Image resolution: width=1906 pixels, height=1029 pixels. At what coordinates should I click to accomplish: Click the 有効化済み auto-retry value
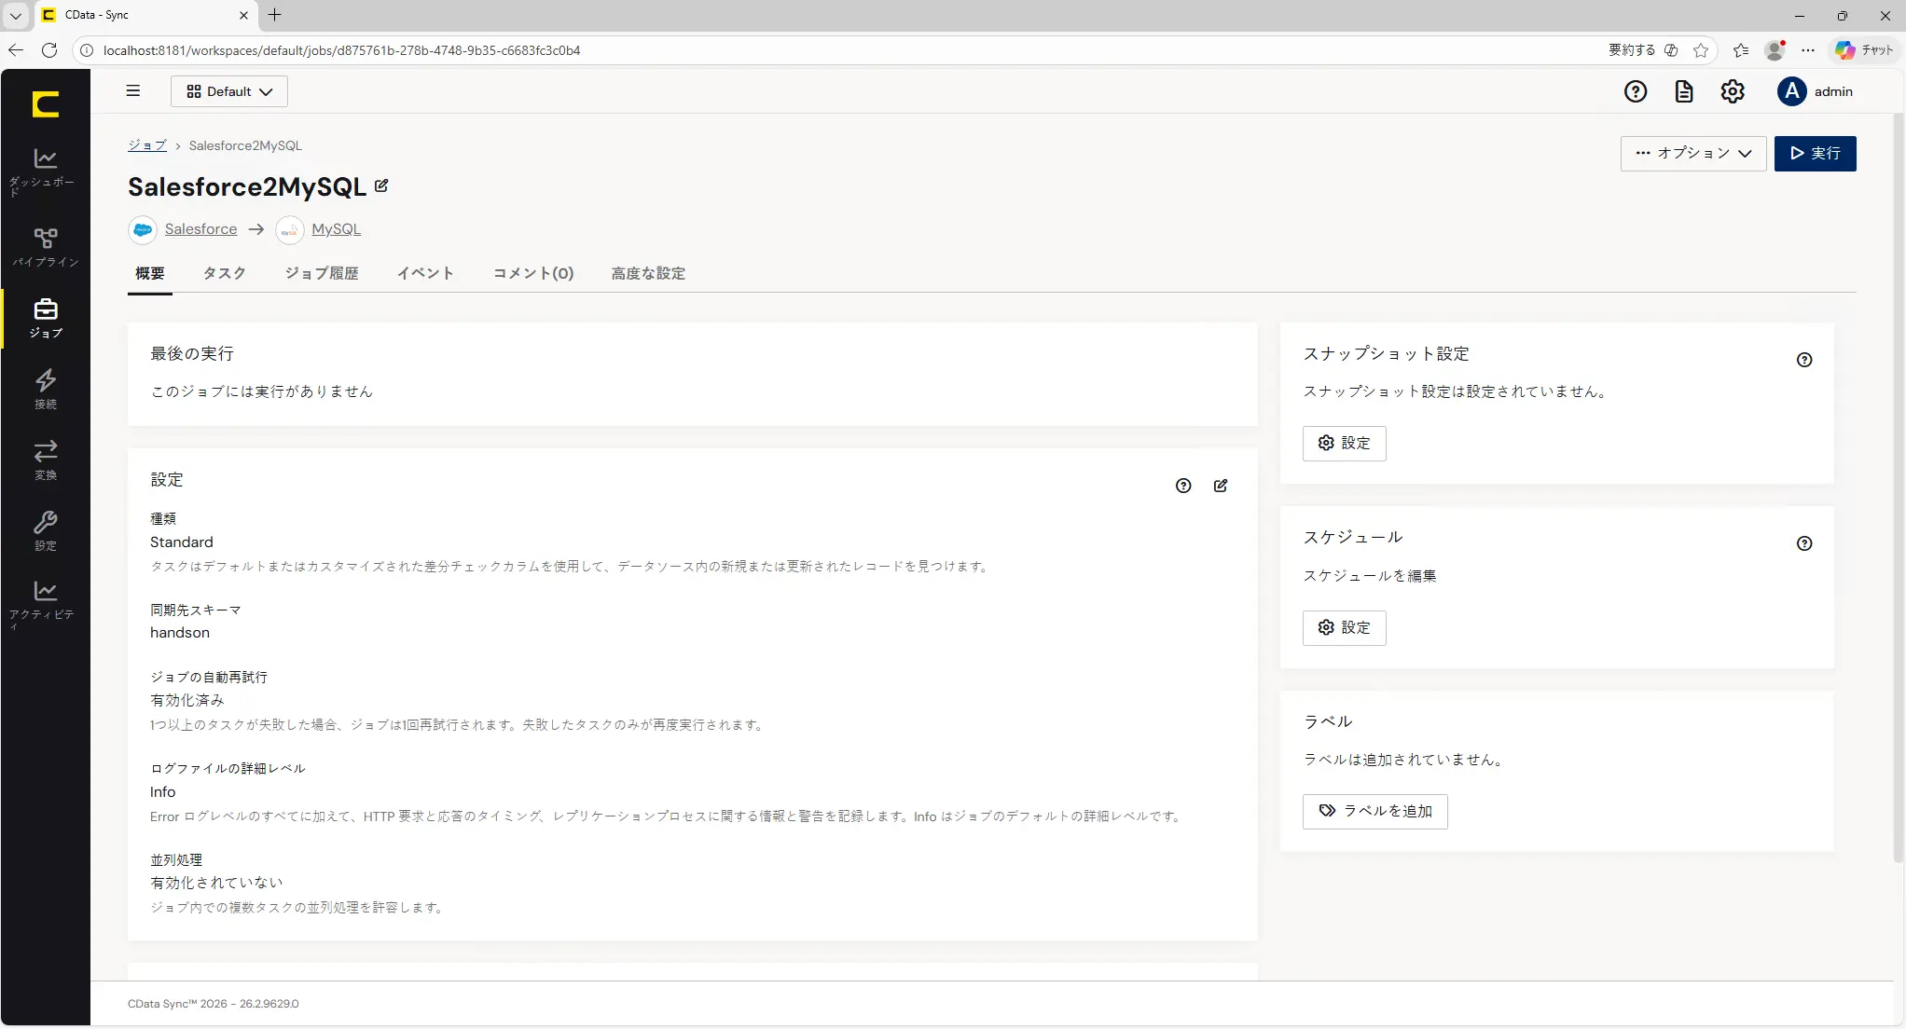(187, 701)
